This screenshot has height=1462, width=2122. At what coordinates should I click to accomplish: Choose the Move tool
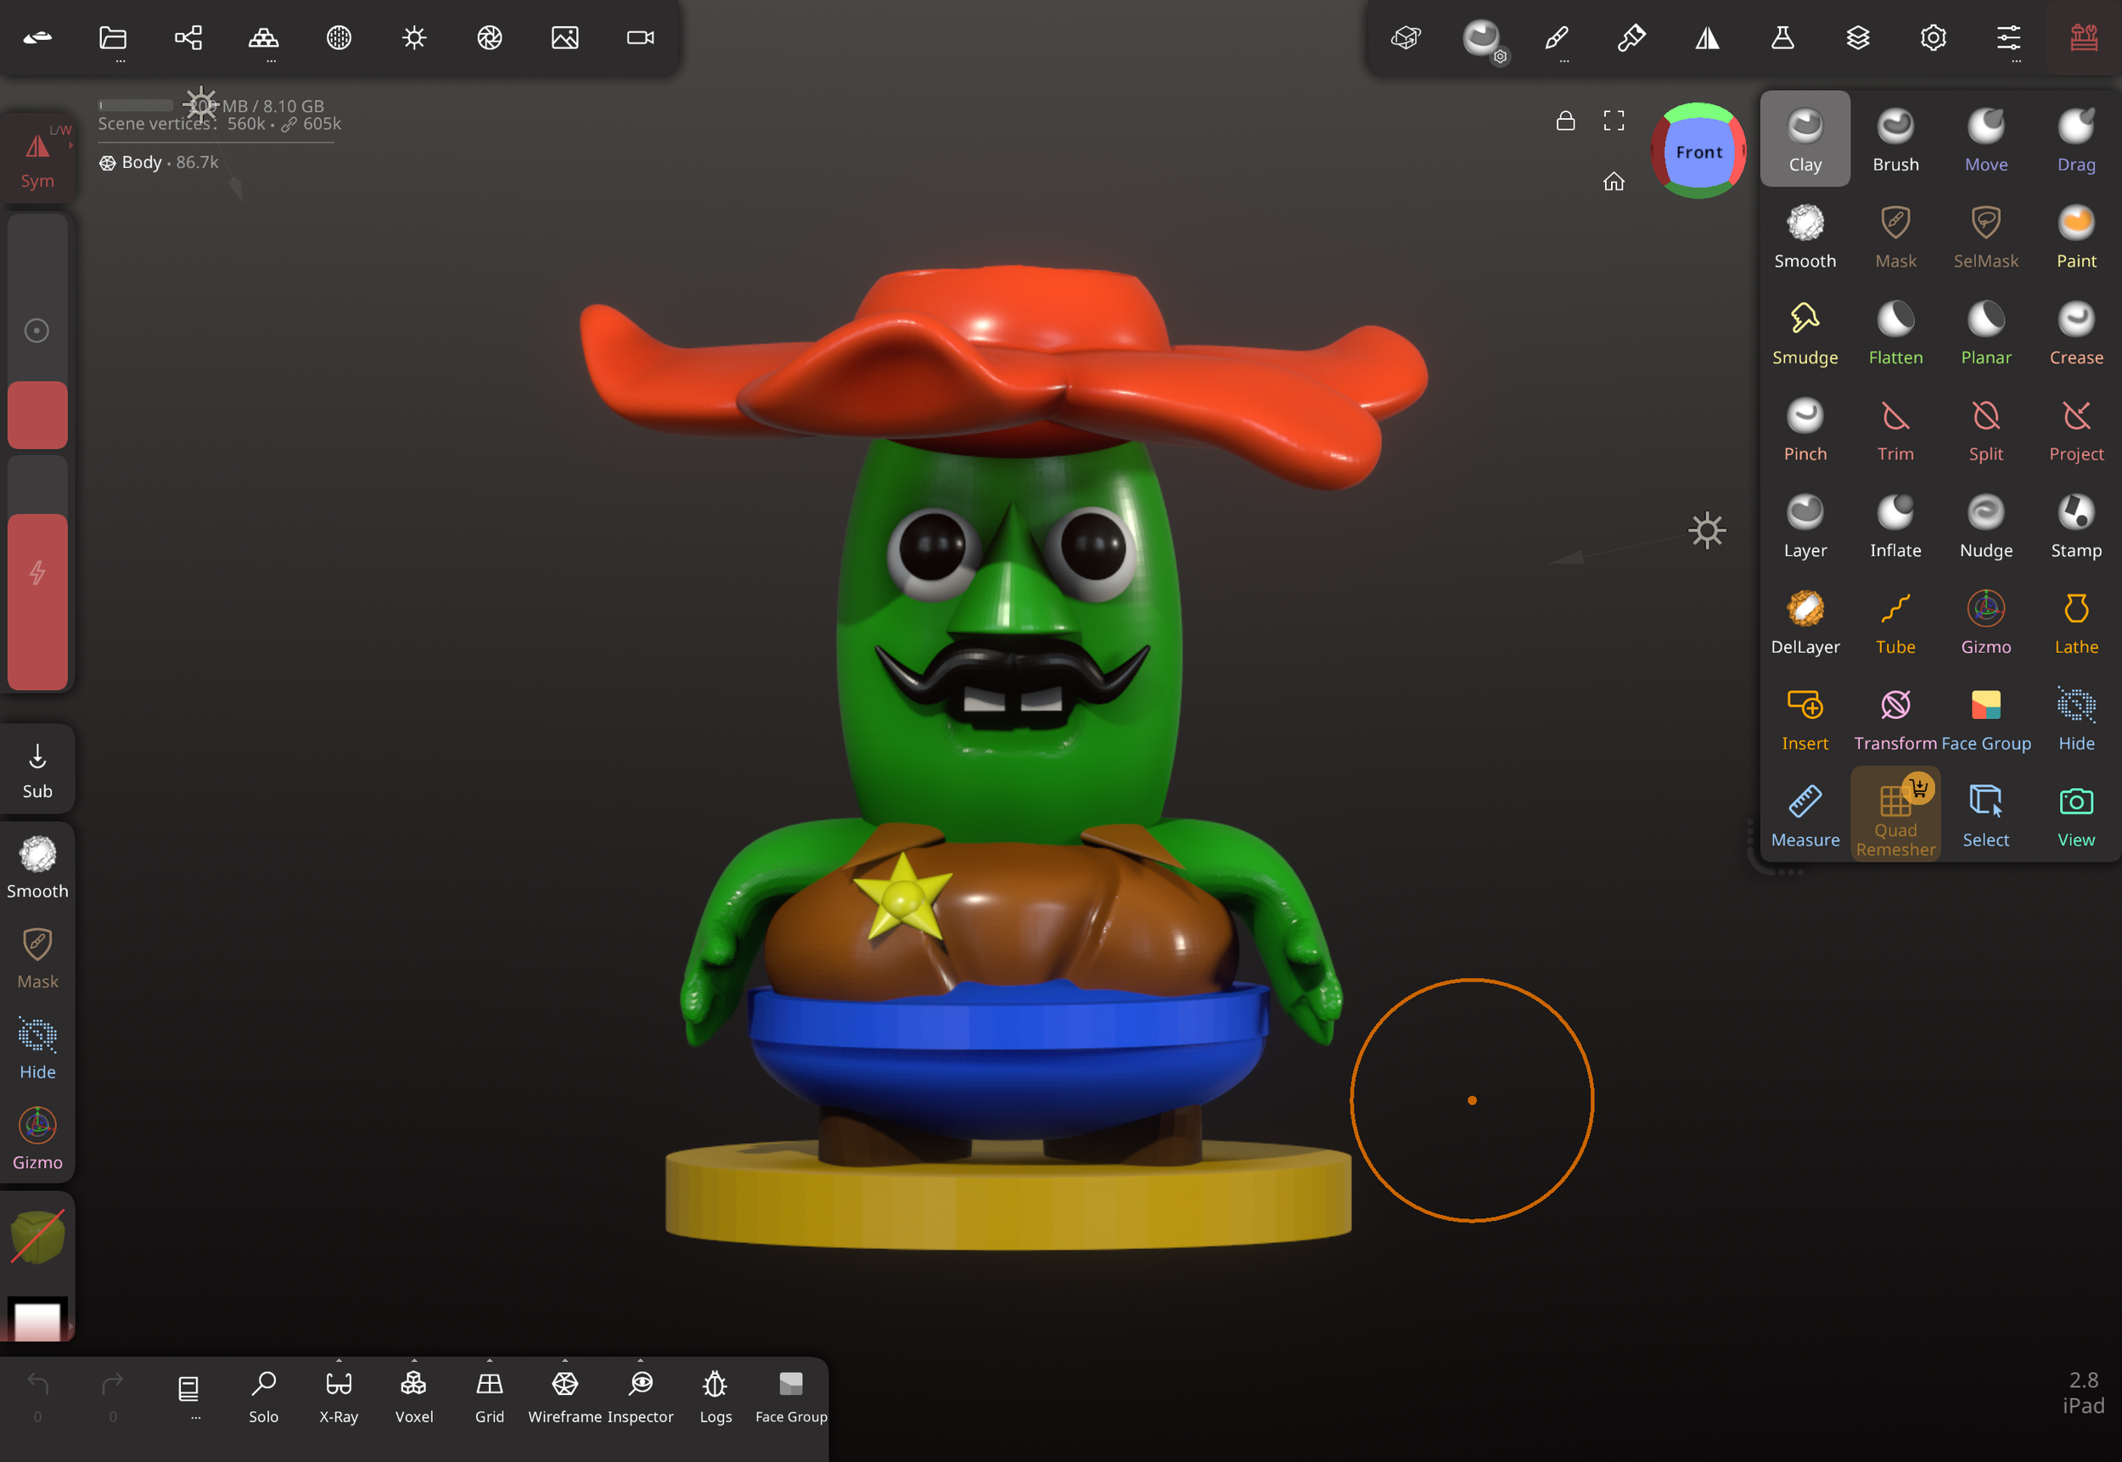(1985, 139)
